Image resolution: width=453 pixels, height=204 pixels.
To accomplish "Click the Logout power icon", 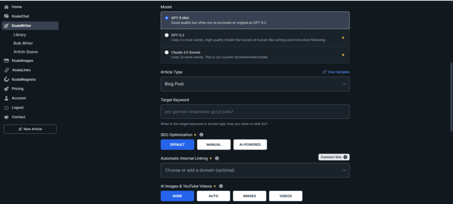I will point(6,108).
